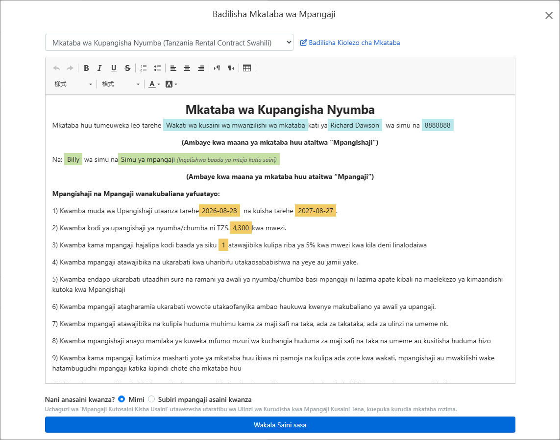
Task: Click clause 5 about kibali na maelekezo
Action: point(277,285)
